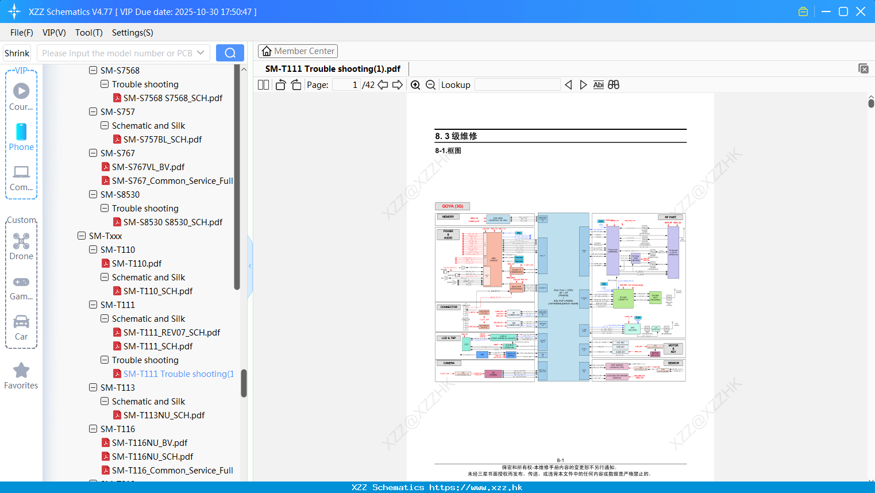Open Favorites in the sidebar
The width and height of the screenshot is (875, 493).
(x=21, y=376)
